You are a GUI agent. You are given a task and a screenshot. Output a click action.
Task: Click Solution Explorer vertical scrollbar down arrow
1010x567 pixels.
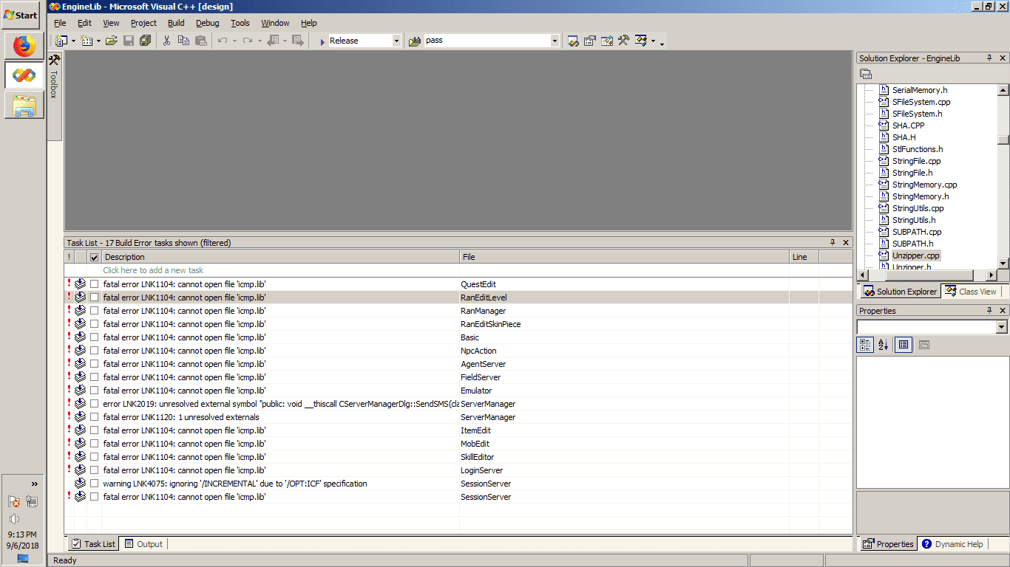[1003, 264]
